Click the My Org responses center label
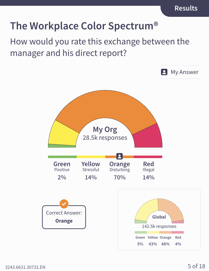 coord(105,133)
